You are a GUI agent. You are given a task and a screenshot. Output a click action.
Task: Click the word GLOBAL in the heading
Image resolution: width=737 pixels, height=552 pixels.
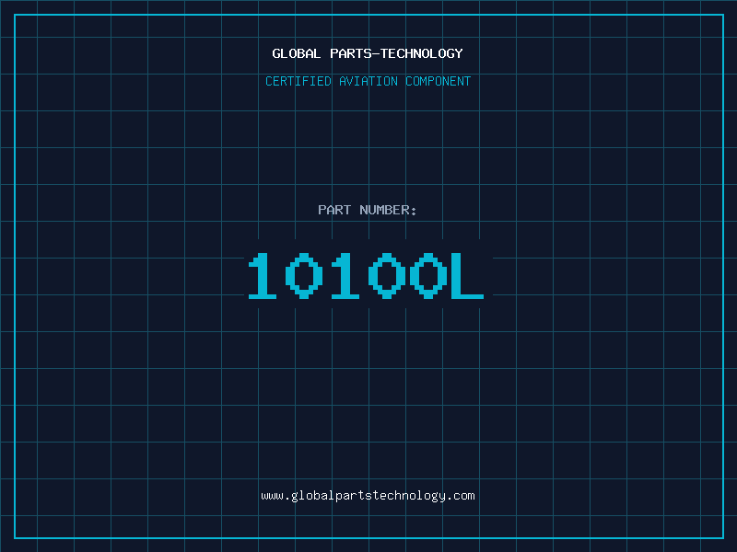click(297, 53)
